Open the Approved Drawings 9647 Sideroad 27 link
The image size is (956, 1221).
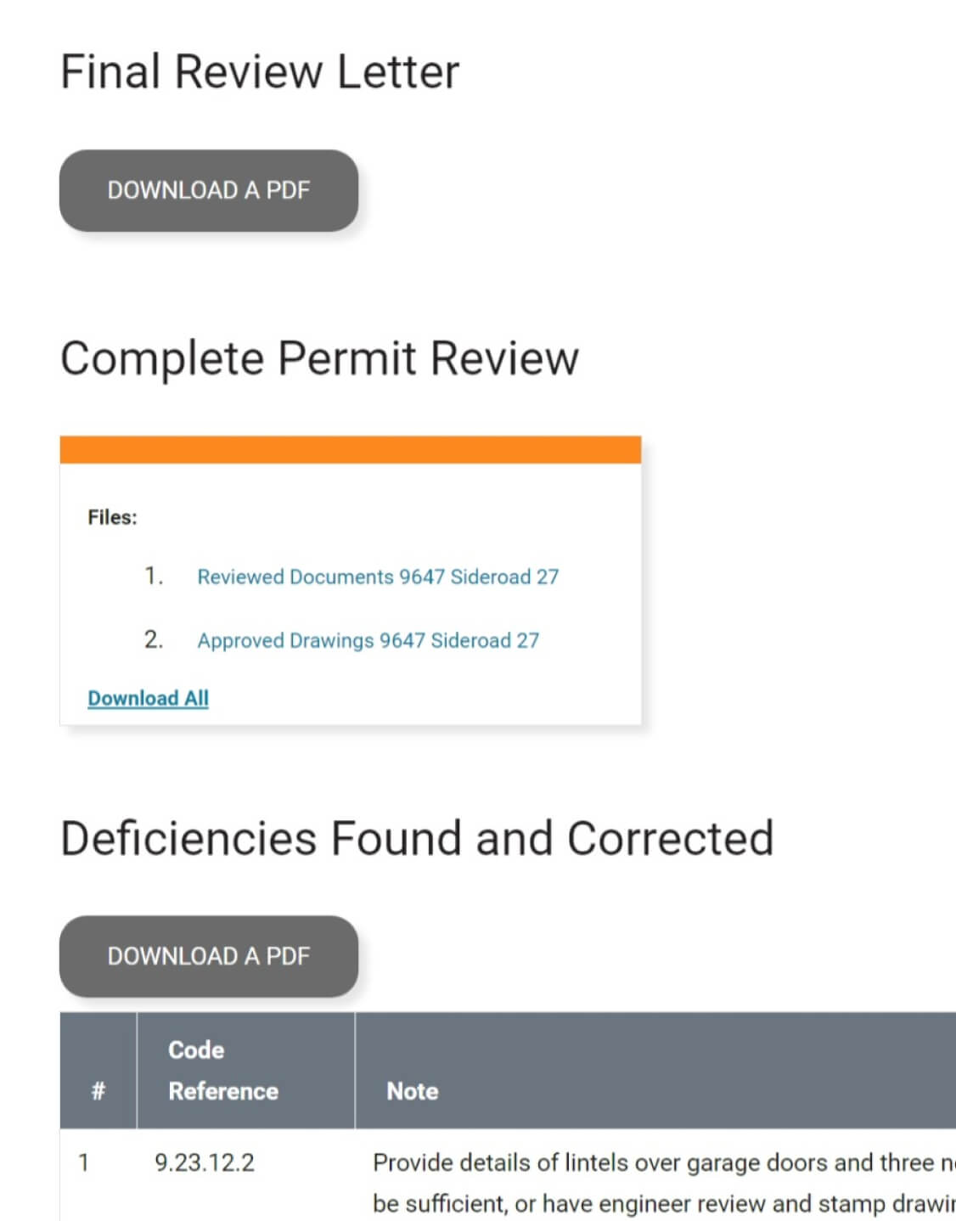(x=368, y=640)
